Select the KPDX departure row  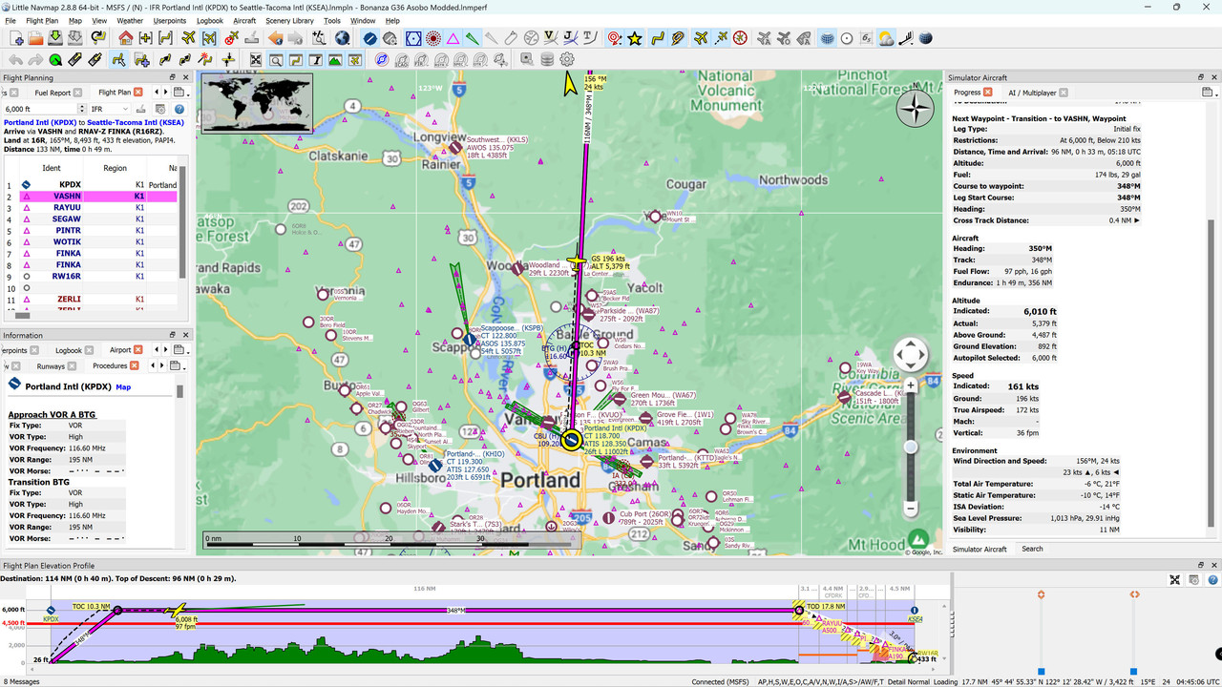pyautogui.click(x=98, y=185)
